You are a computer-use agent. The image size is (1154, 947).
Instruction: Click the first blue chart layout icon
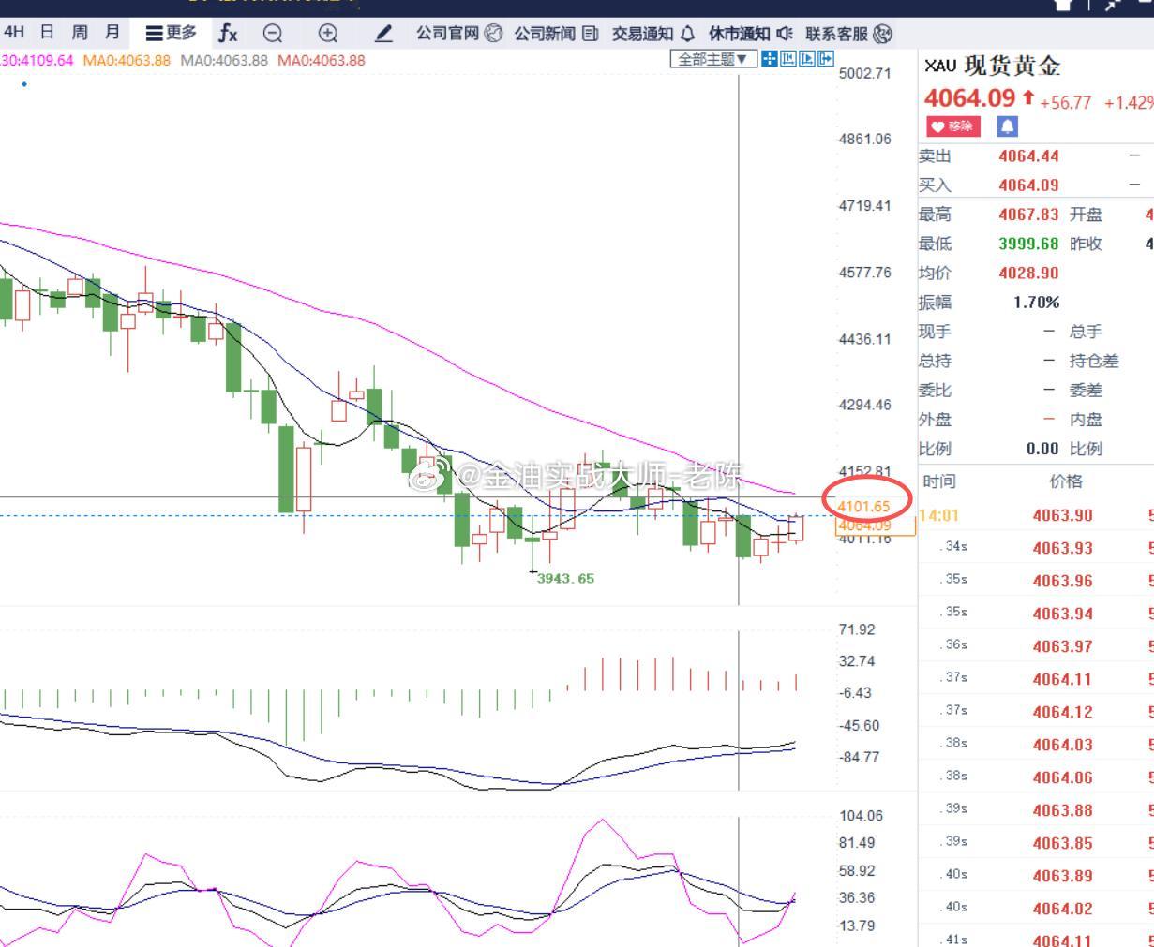(770, 59)
